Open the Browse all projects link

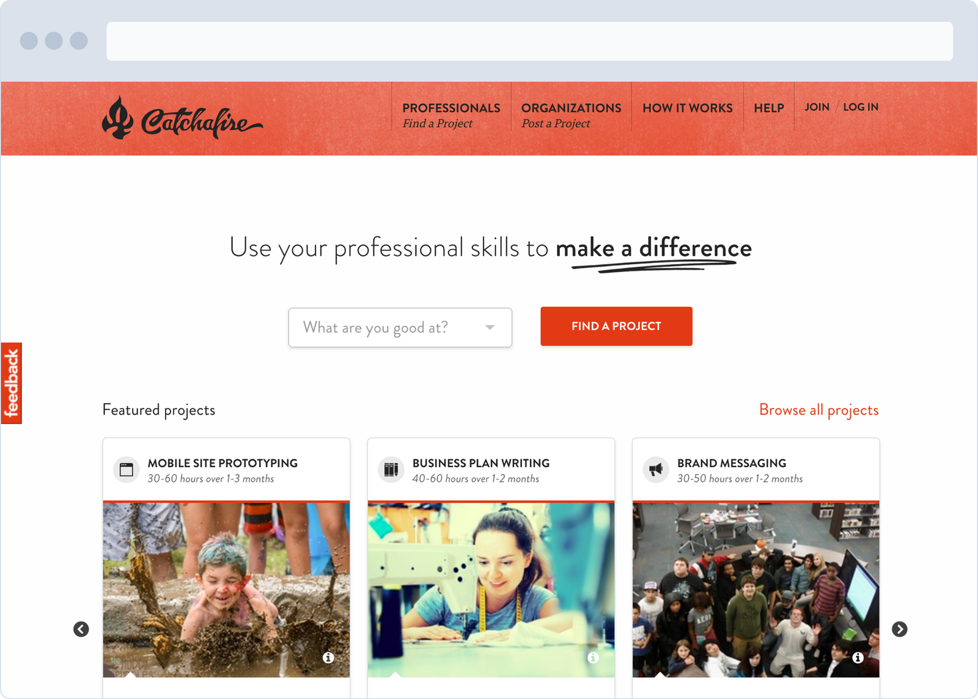818,410
